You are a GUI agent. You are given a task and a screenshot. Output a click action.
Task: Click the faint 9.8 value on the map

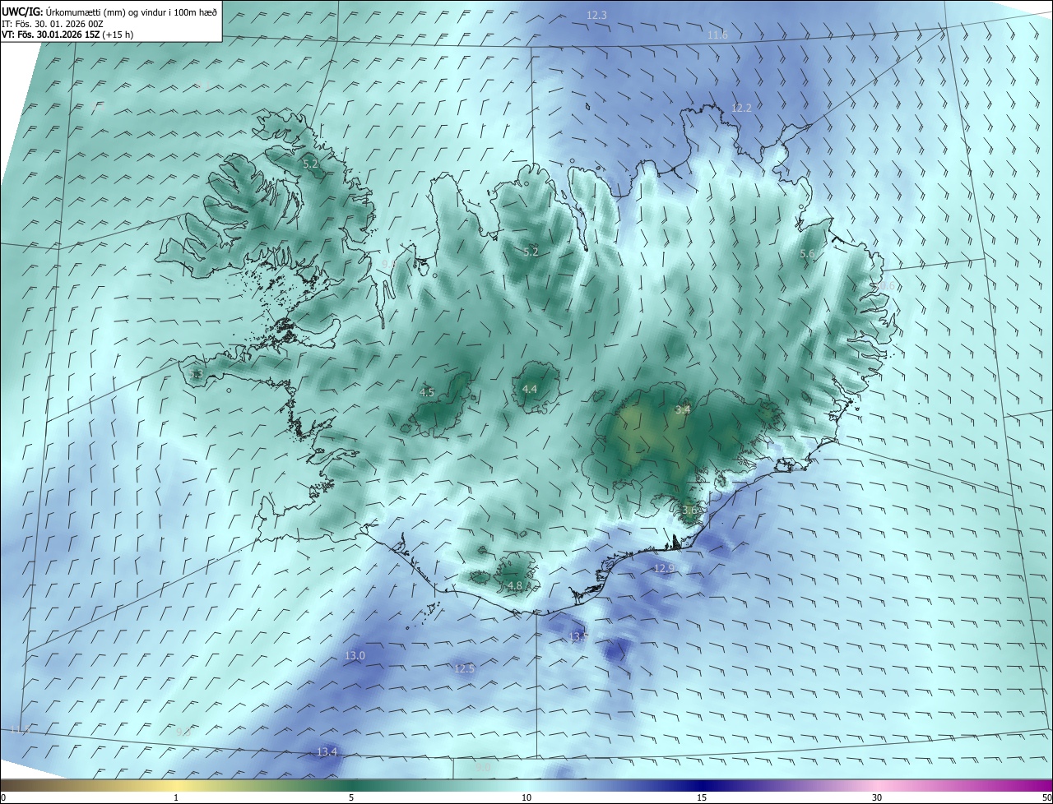(x=389, y=264)
